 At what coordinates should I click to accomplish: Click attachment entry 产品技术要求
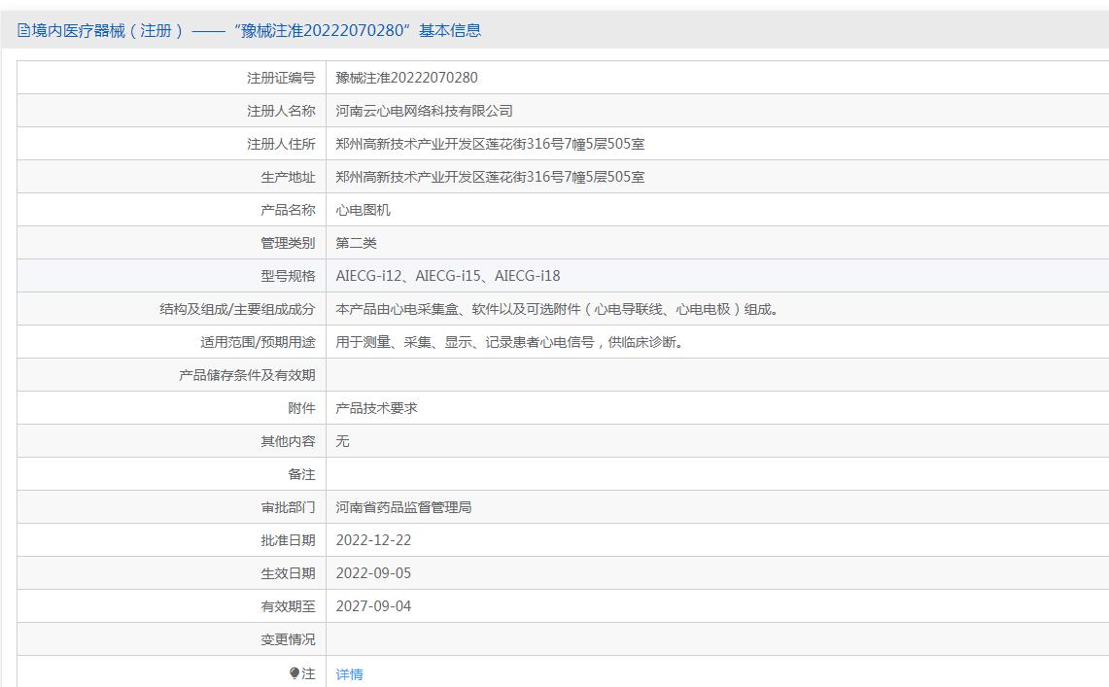tap(376, 408)
